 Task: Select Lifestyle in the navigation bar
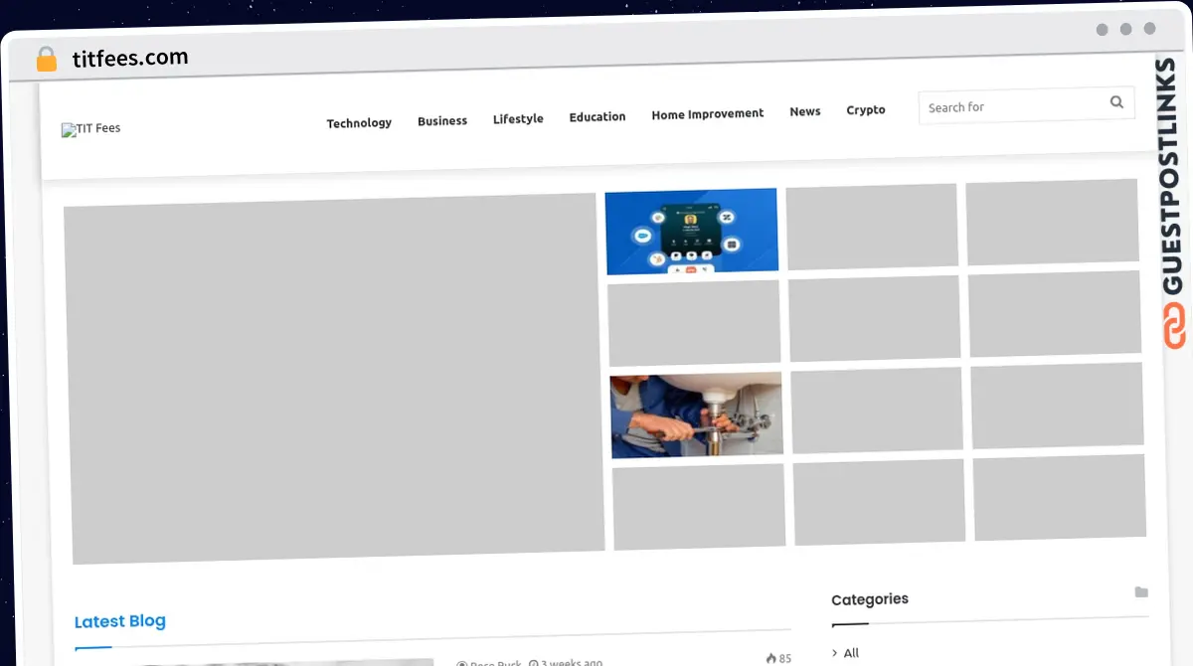(518, 119)
